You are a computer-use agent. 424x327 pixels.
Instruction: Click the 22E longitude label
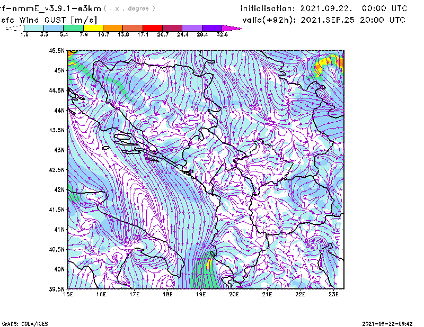pyautogui.click(x=300, y=294)
